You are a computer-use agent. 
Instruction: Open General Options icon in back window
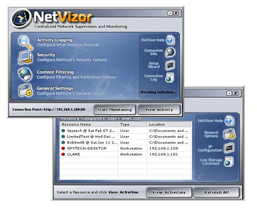pos(229,134)
